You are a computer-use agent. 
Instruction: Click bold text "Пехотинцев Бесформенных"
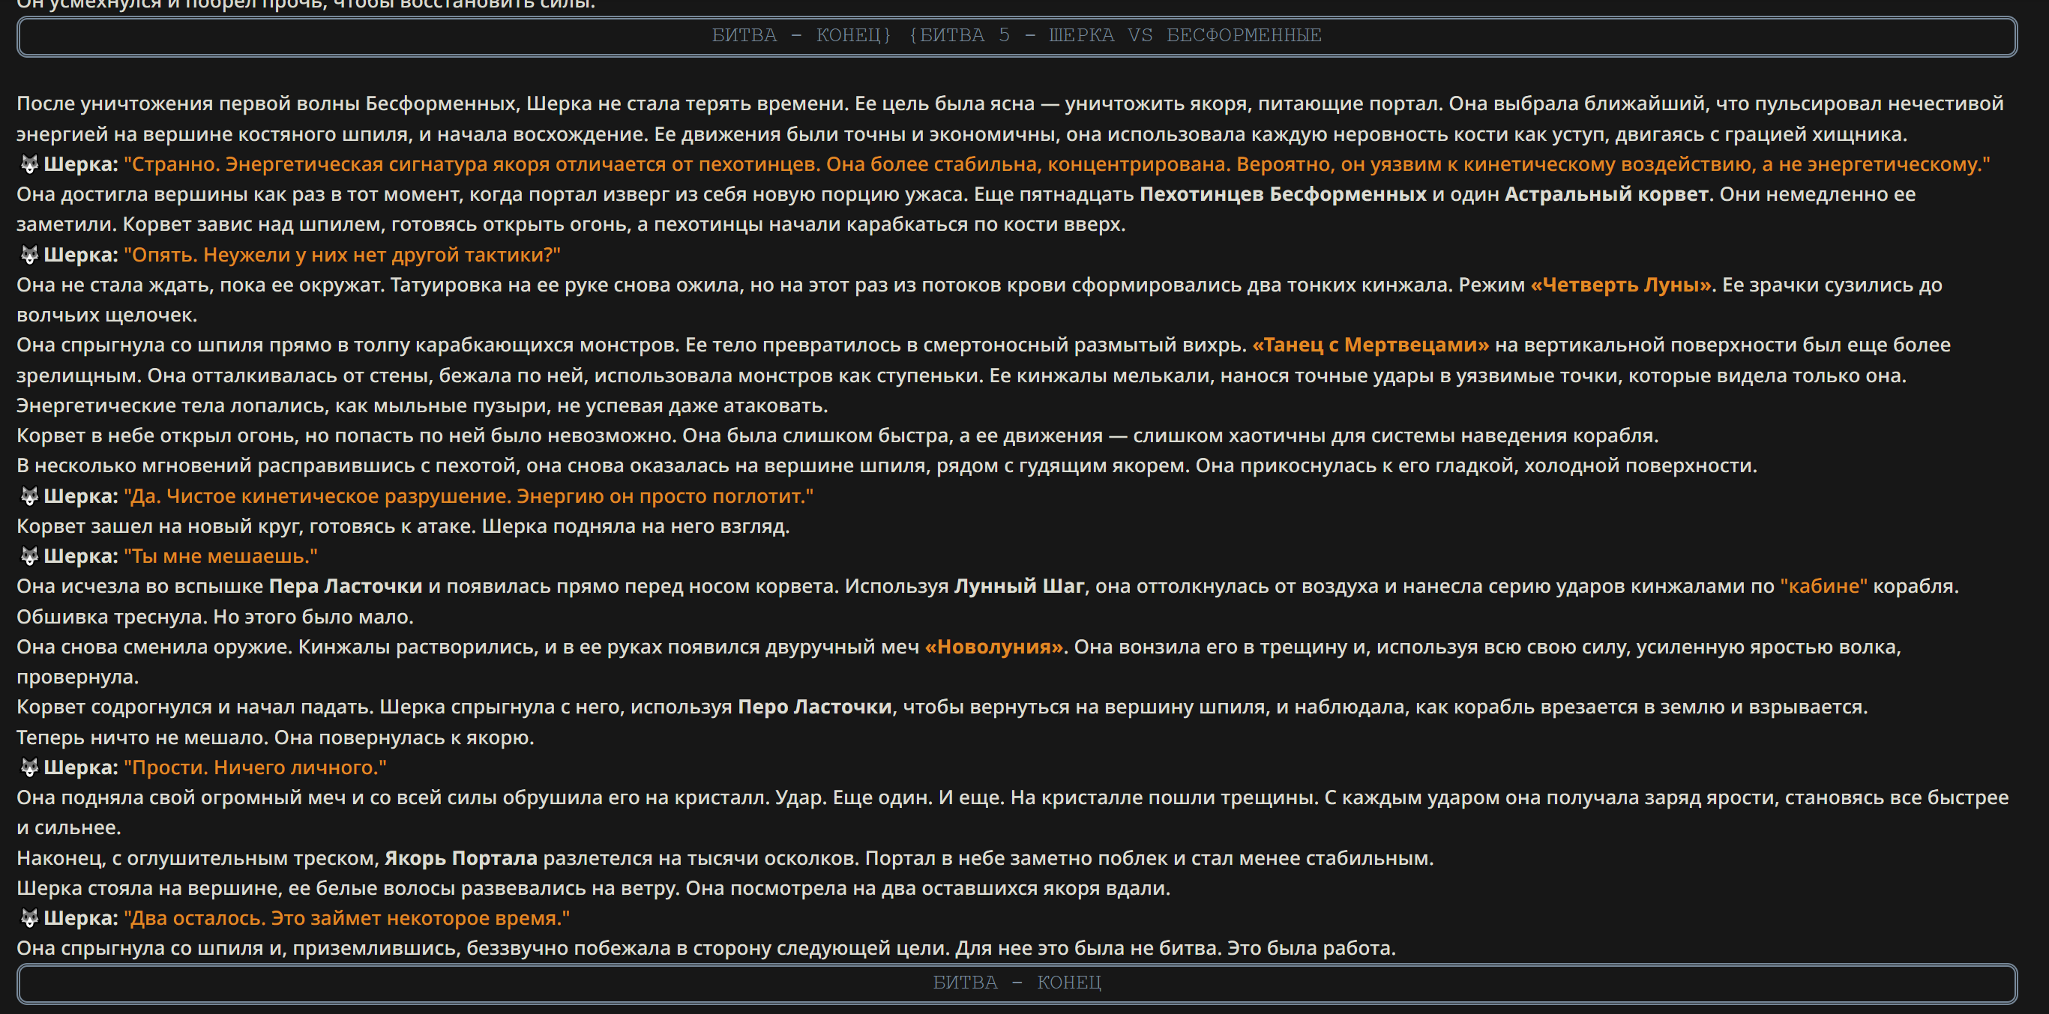point(1283,195)
